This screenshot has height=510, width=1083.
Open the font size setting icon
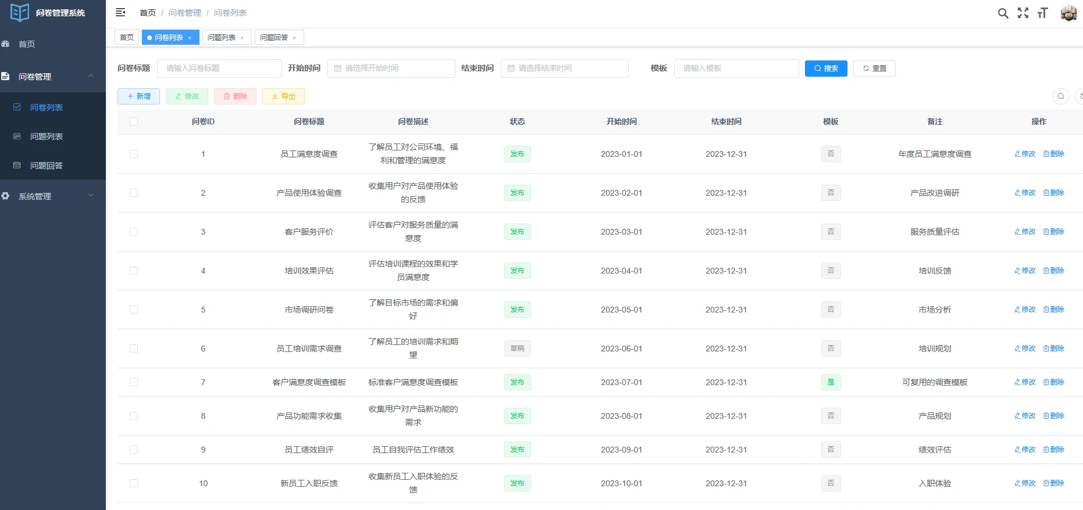[x=1042, y=13]
